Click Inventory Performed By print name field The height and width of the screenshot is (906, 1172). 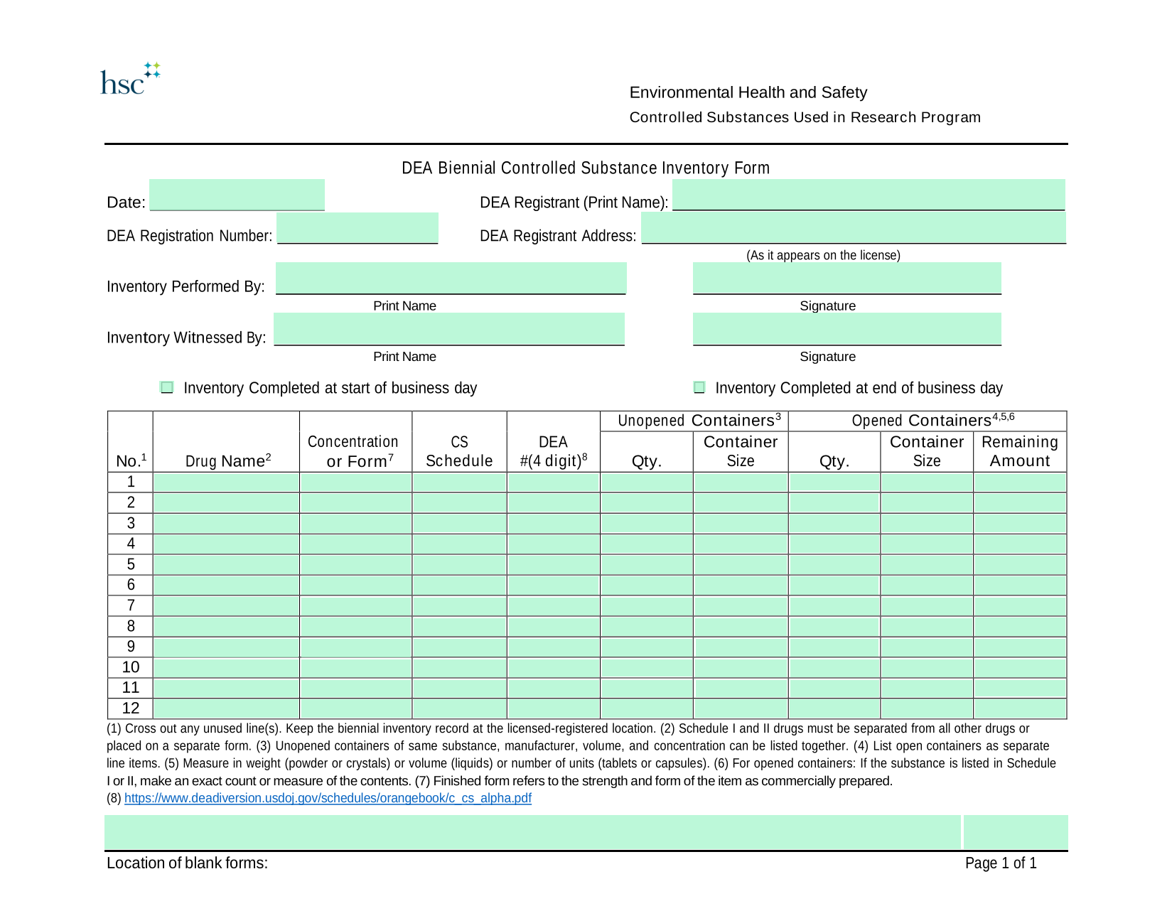point(451,279)
